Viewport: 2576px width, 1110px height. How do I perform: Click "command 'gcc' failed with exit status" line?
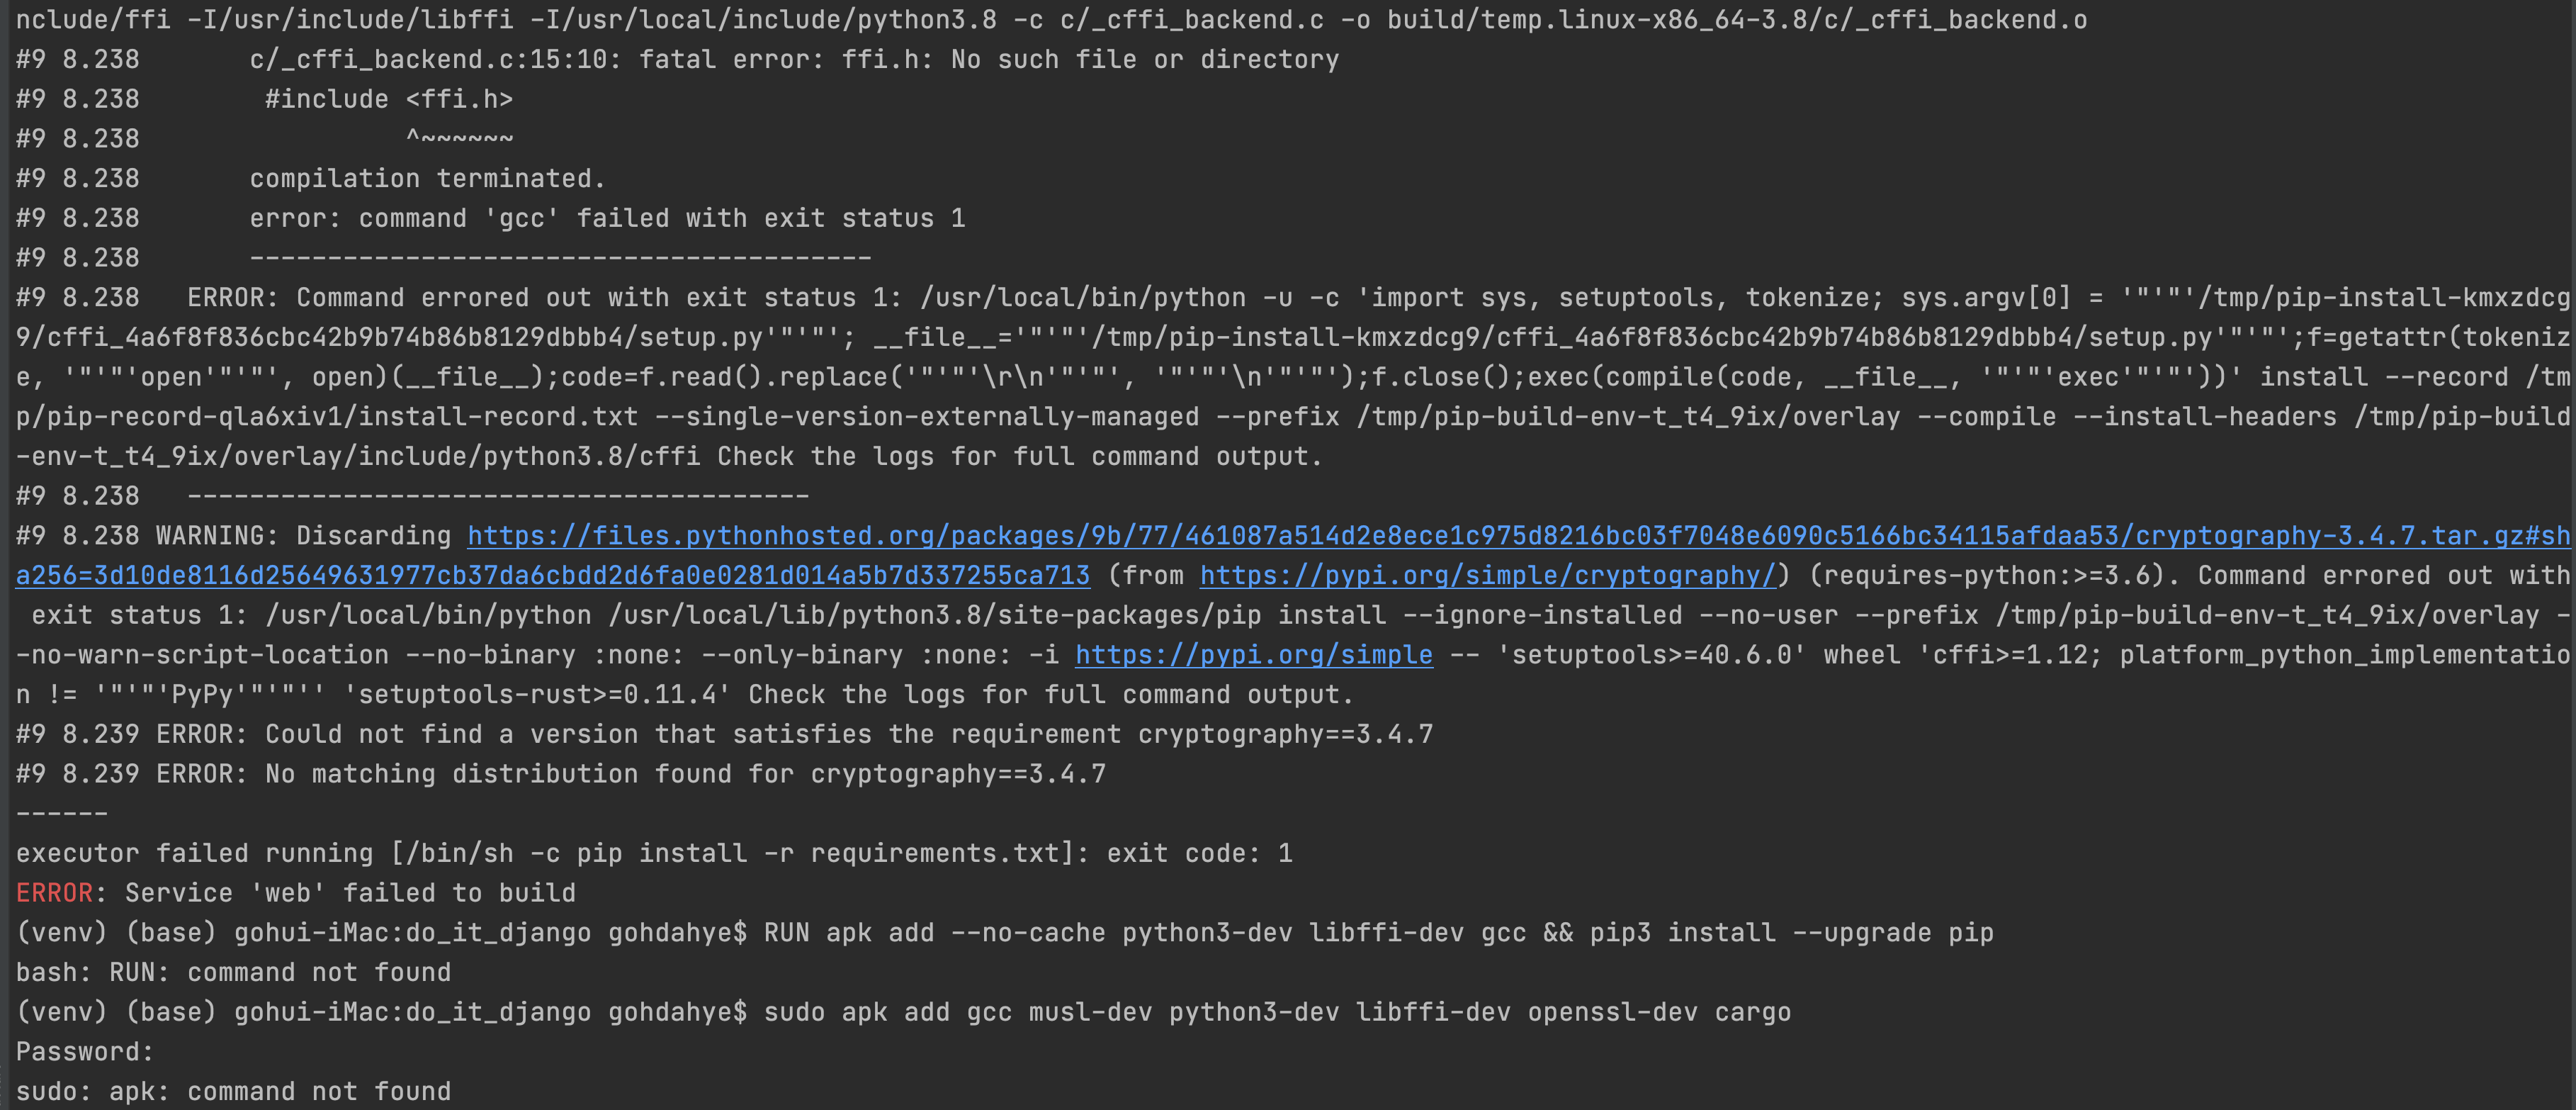607,218
